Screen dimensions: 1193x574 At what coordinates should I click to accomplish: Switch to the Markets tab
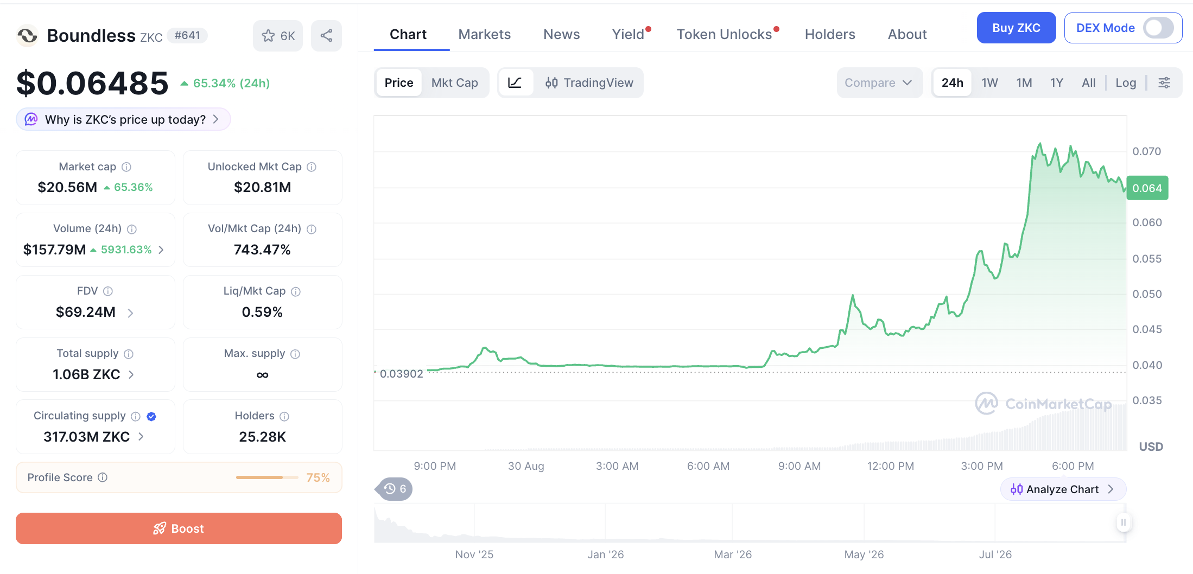pyautogui.click(x=484, y=34)
